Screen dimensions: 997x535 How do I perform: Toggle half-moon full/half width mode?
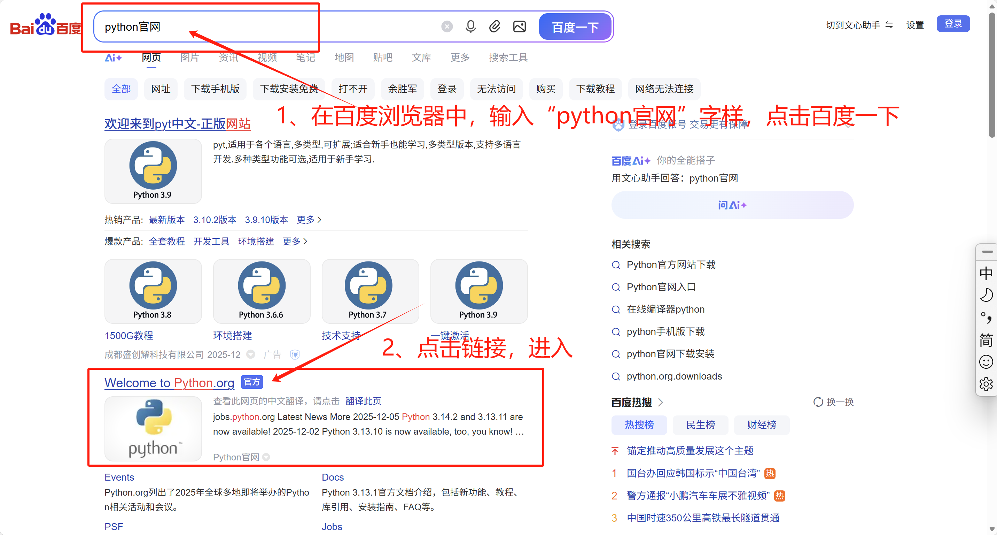986,295
